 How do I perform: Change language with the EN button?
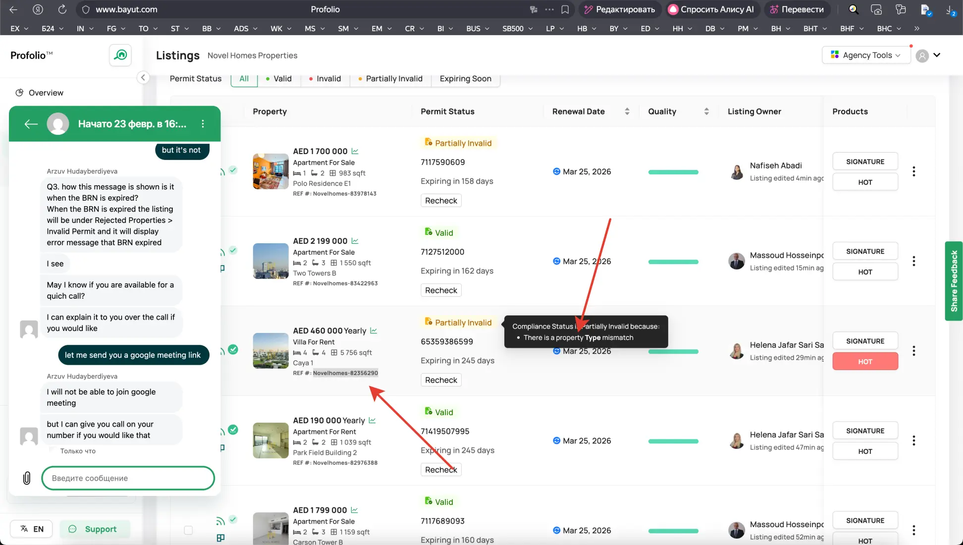tap(32, 529)
